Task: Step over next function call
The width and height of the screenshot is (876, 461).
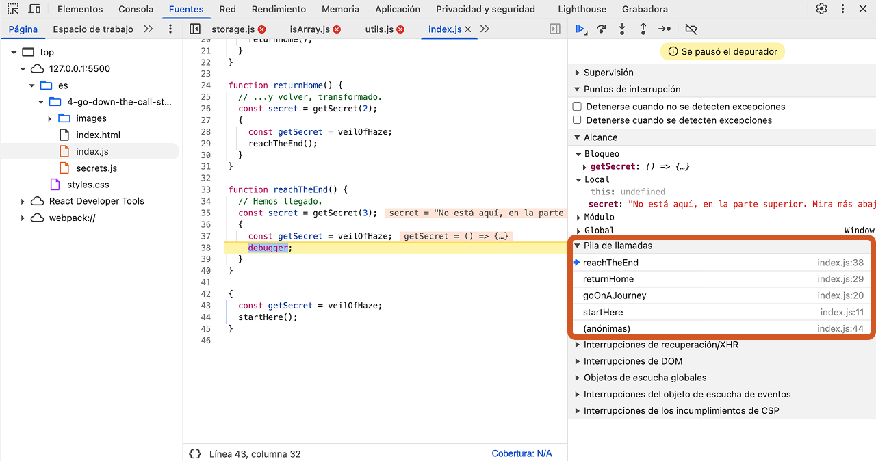Action: pos(602,29)
